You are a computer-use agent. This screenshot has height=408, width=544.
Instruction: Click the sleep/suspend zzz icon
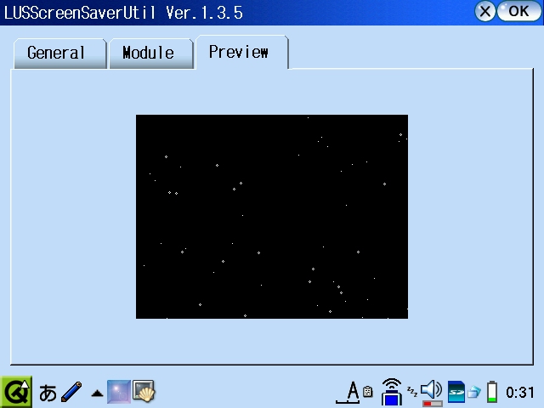point(412,390)
